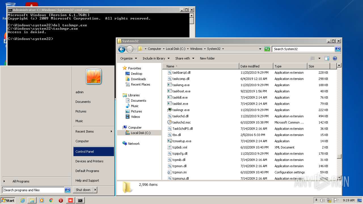This screenshot has width=363, height=204.
Task: Expand the Shut down options arrow
Action: pos(95,190)
